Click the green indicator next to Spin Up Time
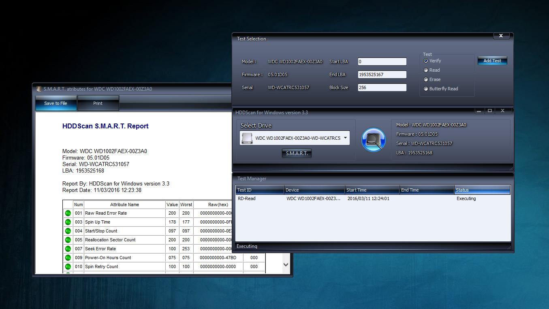The width and height of the screenshot is (549, 309). pyautogui.click(x=68, y=222)
